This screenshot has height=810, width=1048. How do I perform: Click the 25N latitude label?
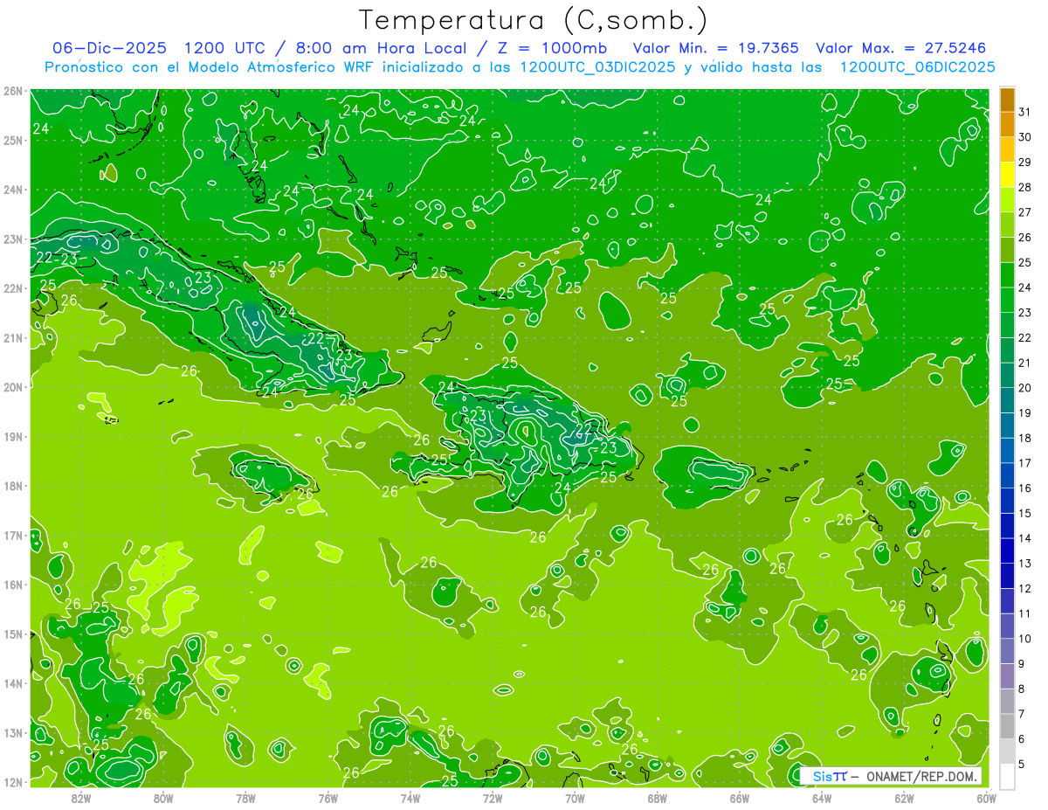12,140
